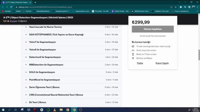Screen dimensions: 200x112
Task: Open the How to calculate bookmark
Action: point(181,11)
